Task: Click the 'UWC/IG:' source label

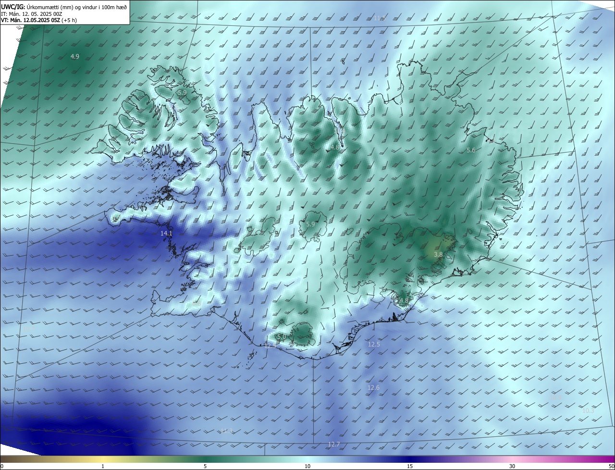Action: click(x=13, y=7)
